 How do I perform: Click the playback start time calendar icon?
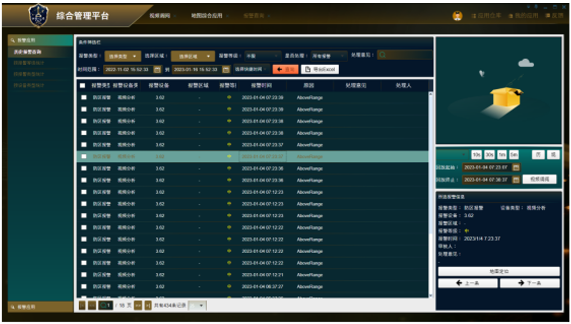517,167
